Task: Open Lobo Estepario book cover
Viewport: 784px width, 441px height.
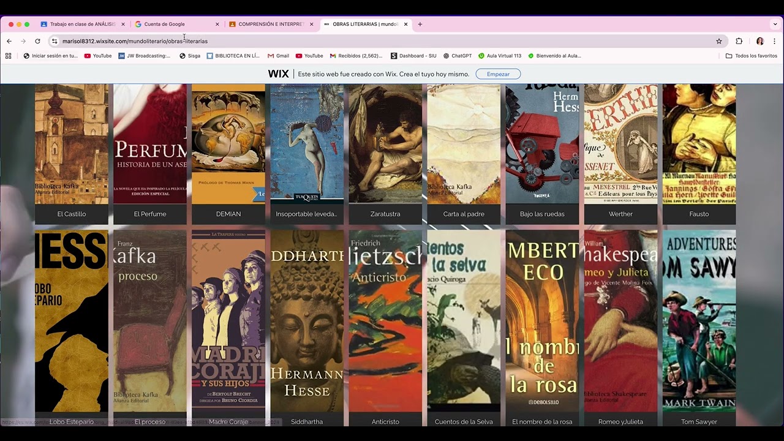Action: (x=72, y=321)
